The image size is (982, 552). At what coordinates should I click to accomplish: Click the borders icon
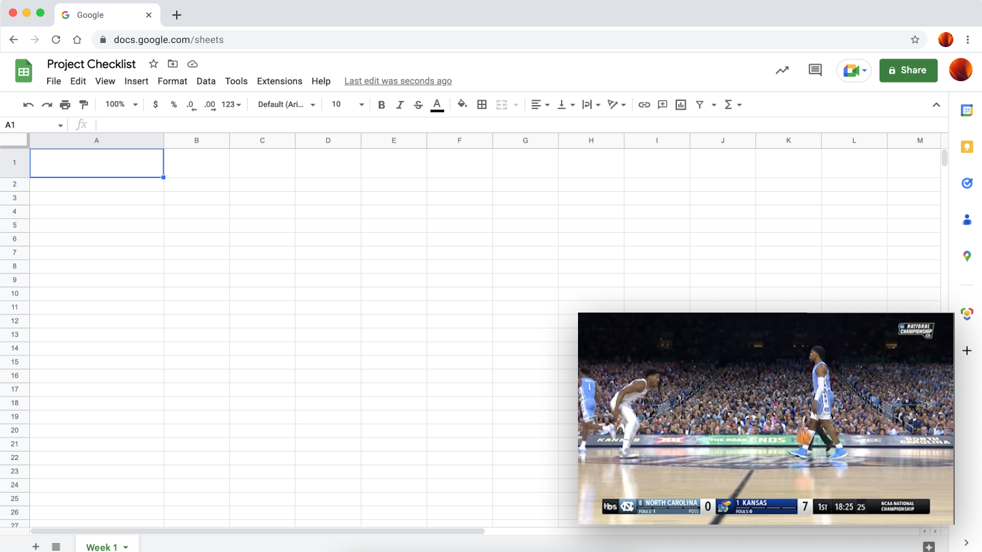[482, 104]
